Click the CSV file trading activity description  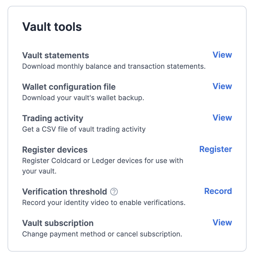click(84, 129)
